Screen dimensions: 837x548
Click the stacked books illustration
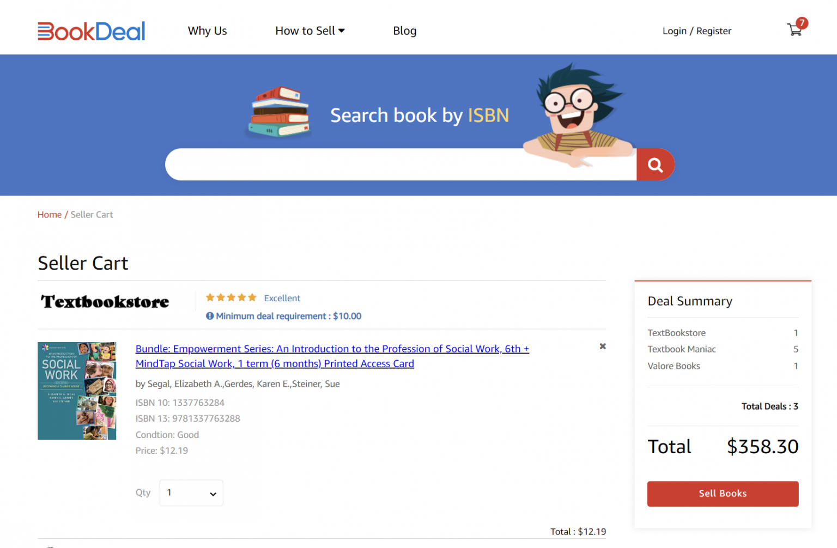coord(278,112)
